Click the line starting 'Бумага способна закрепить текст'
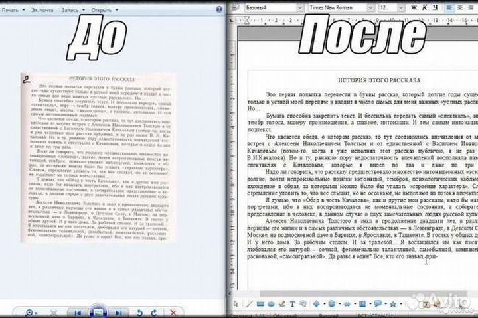 click(372, 116)
